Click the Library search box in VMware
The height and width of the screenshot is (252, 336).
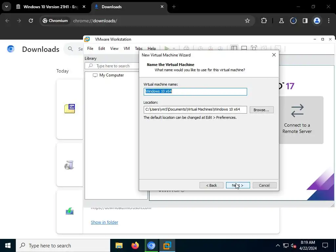pyautogui.click(x=112, y=66)
